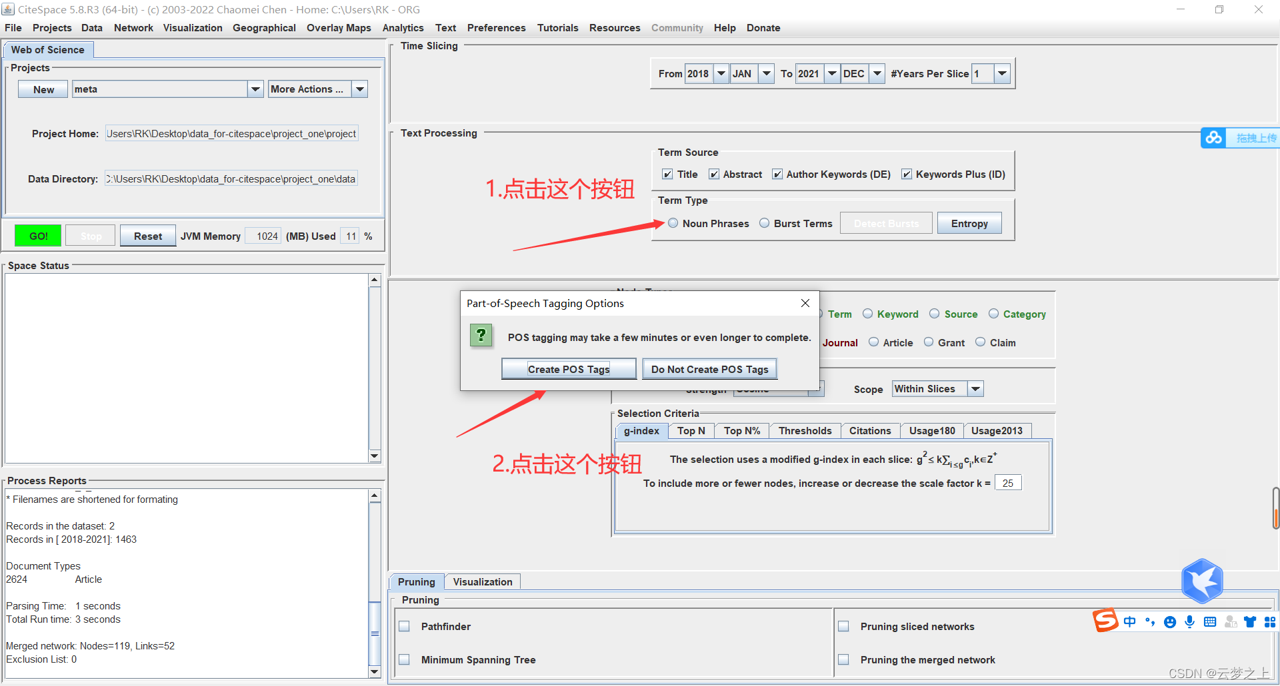Uncheck Keywords Plus (ID) checkbox

[907, 174]
